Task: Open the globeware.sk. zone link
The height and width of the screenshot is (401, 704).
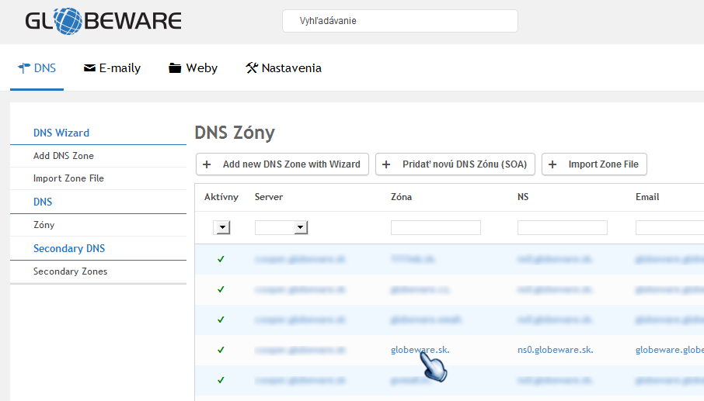Action: click(x=420, y=350)
